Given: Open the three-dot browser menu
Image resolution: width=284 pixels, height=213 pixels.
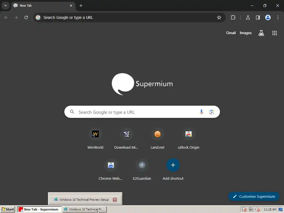Looking at the screenshot, I should [x=278, y=17].
